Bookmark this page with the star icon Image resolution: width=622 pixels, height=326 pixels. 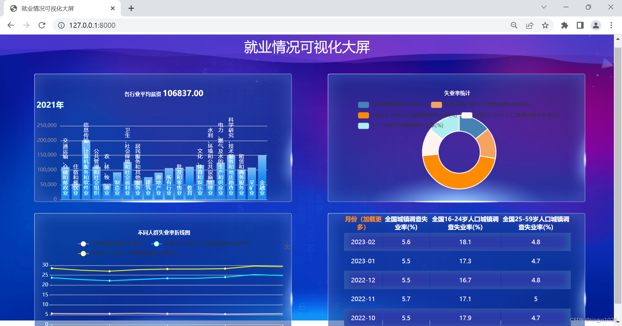545,25
